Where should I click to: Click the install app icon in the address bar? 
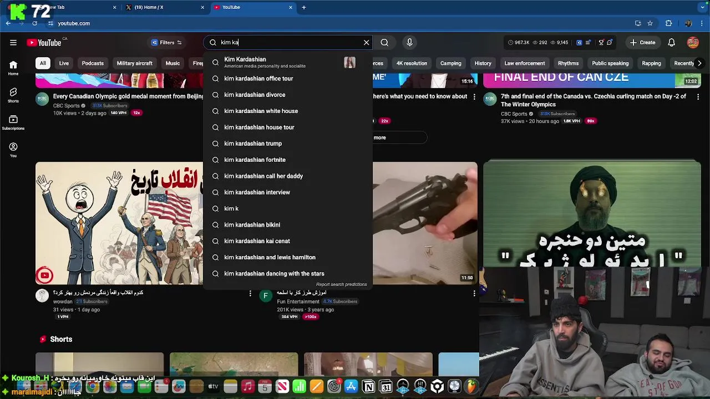coord(638,23)
